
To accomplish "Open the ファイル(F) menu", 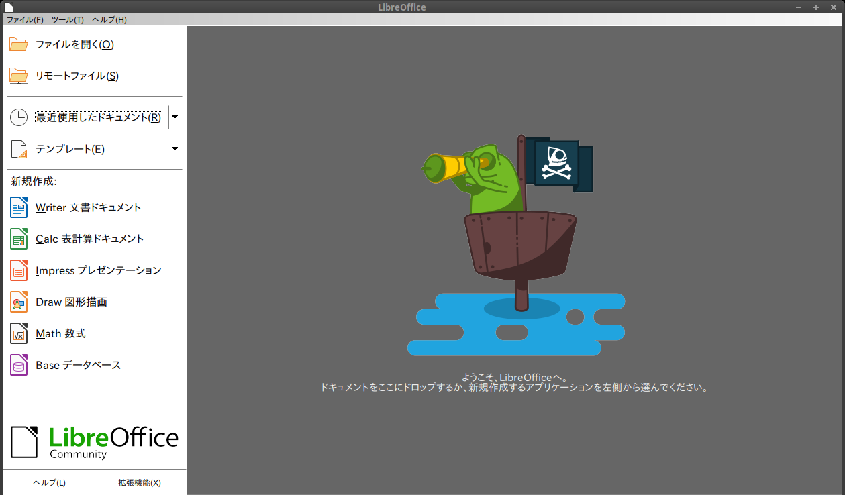I will pyautogui.click(x=25, y=20).
